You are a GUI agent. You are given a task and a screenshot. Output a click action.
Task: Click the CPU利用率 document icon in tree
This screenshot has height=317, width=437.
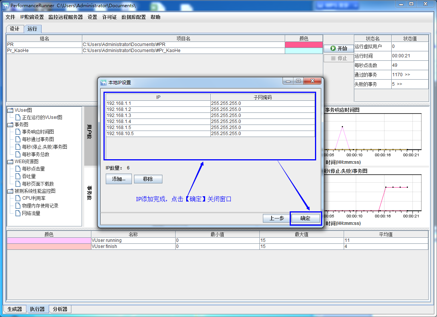click(x=18, y=198)
